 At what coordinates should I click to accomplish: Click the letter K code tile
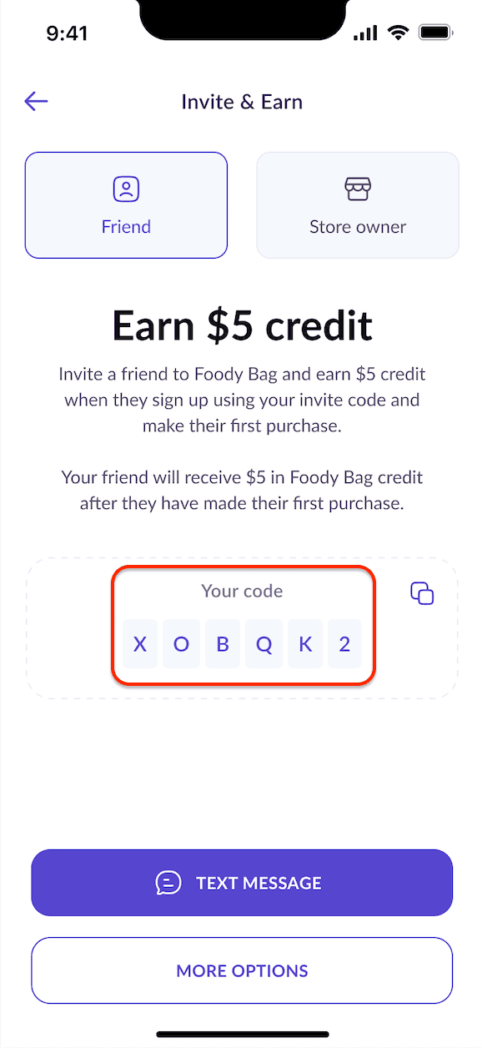coord(304,643)
